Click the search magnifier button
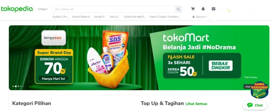 [x=178, y=9]
